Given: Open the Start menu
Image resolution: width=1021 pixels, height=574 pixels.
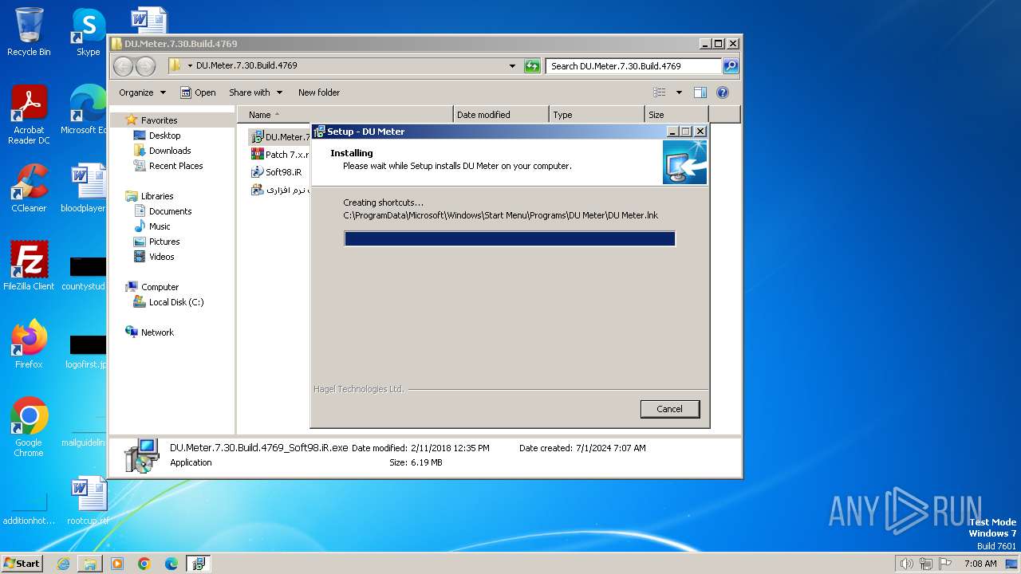Looking at the screenshot, I should 22,564.
